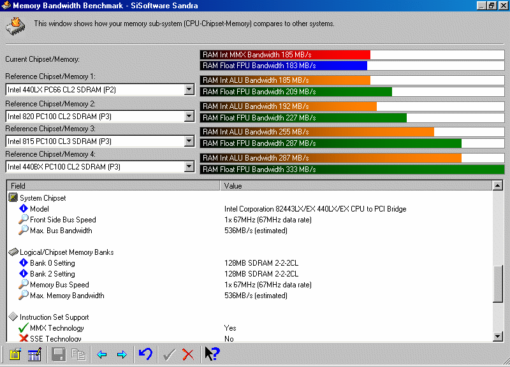Click the 'Reference Chipset/Memory 4:' label
This screenshot has width=510, height=367.
pos(50,154)
